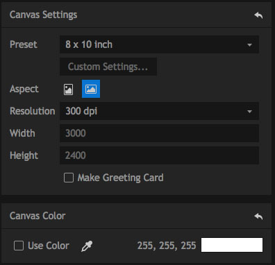The width and height of the screenshot is (275, 265).
Task: Click the Canvas Color panel title
Action: point(37,216)
